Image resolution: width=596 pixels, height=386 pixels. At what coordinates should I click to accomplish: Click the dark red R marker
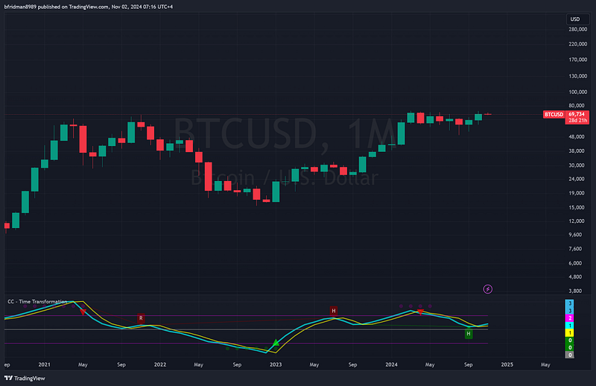point(141,318)
